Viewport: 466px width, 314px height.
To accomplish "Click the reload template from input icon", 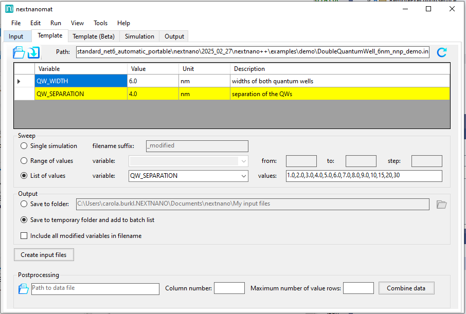I will point(34,52).
